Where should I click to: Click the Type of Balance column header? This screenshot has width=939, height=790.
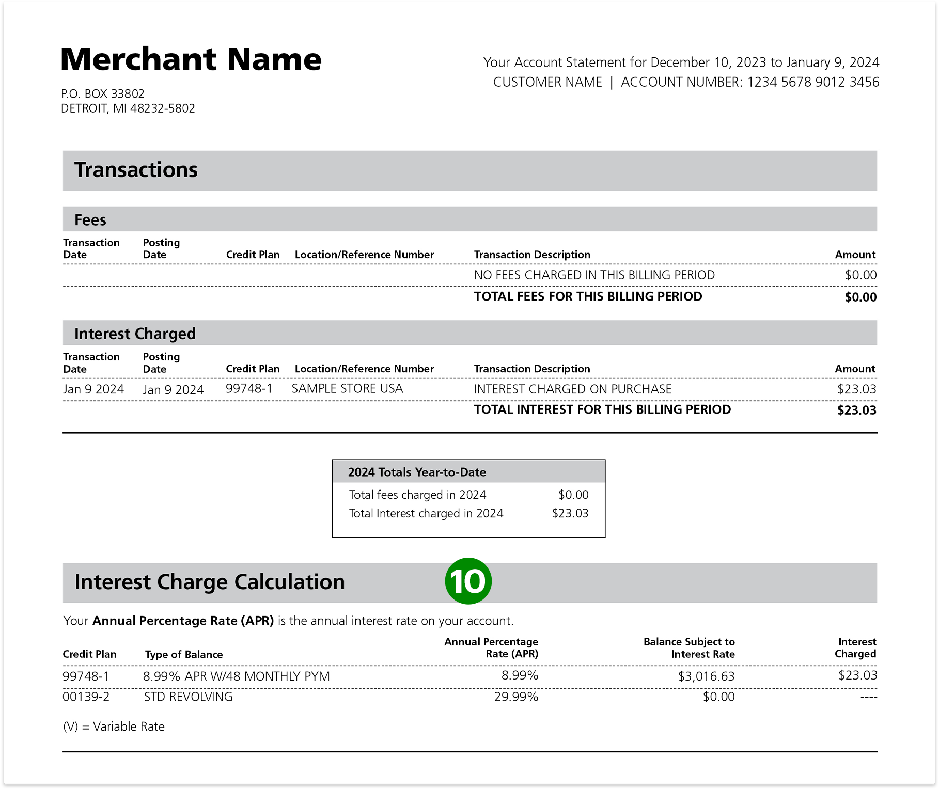[184, 655]
